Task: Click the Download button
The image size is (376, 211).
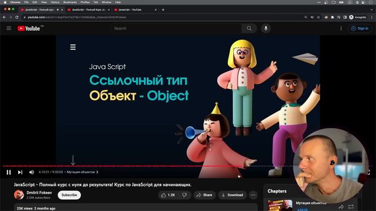Action: 232,195
